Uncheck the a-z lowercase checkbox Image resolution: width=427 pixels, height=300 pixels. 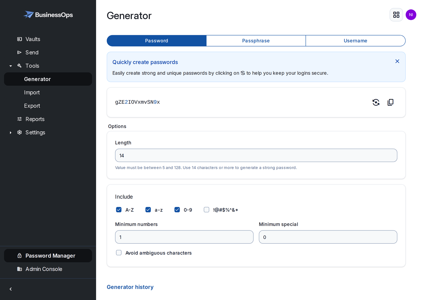pos(148,210)
